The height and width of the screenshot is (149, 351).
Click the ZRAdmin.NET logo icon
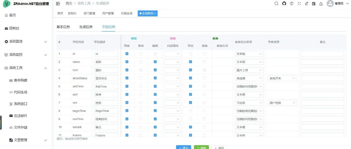(6, 4)
